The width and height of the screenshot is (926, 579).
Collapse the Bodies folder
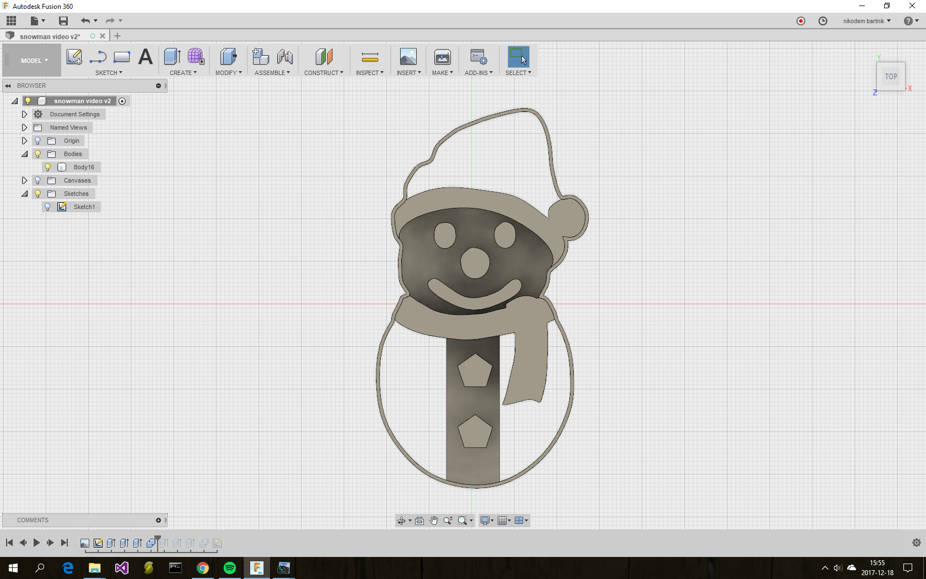[x=24, y=154]
